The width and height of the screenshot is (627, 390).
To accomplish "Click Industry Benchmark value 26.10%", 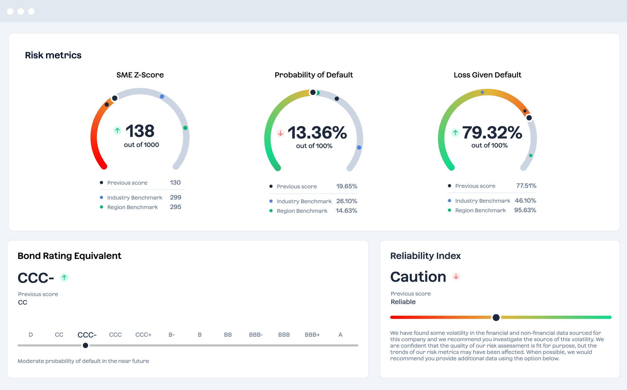I will pos(347,201).
